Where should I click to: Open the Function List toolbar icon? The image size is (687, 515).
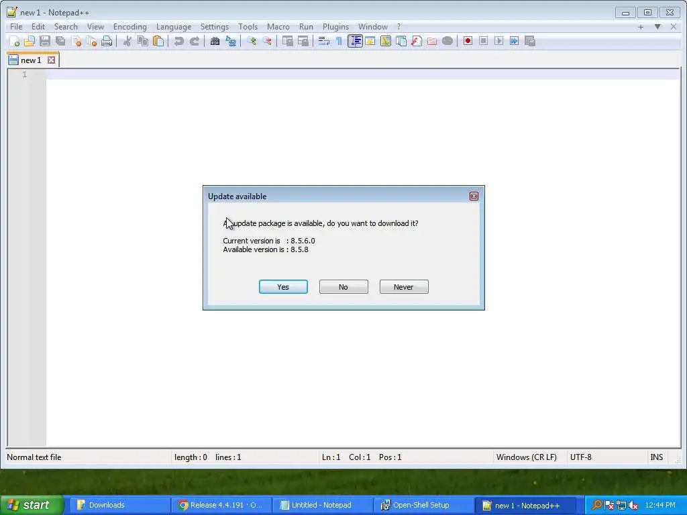(x=417, y=41)
